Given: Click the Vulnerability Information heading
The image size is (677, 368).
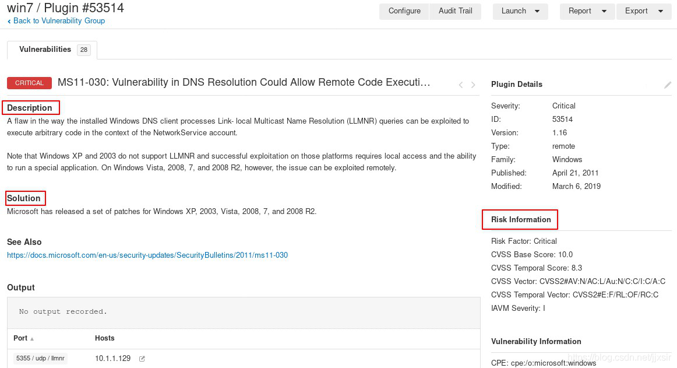Looking at the screenshot, I should pyautogui.click(x=536, y=341).
